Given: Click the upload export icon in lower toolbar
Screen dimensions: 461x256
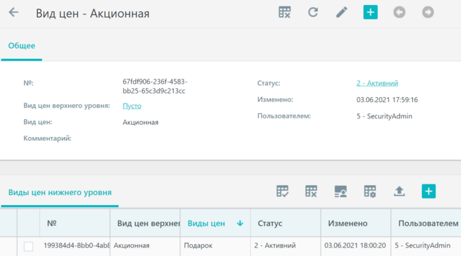Looking at the screenshot, I should tap(399, 191).
